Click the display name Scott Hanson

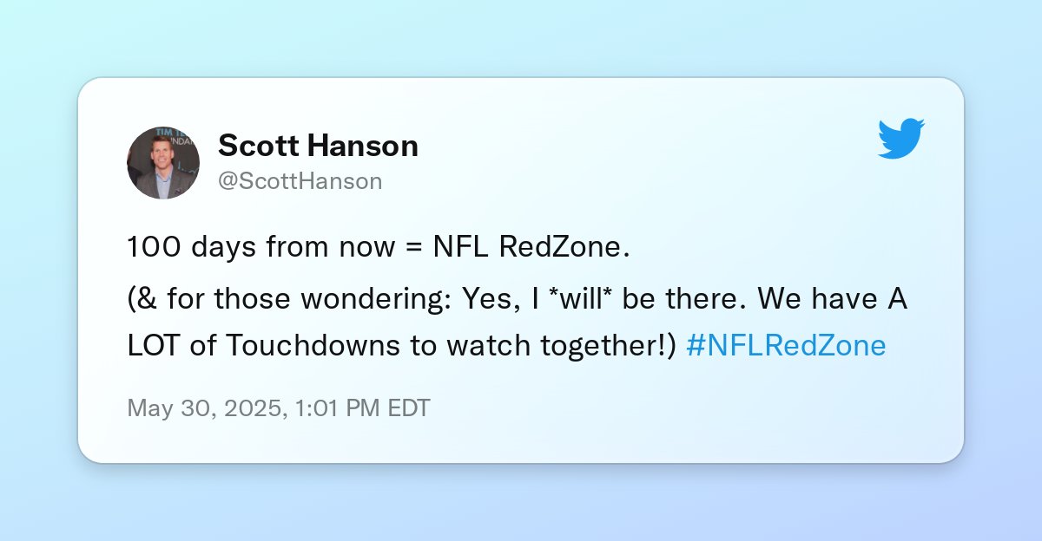click(x=318, y=146)
